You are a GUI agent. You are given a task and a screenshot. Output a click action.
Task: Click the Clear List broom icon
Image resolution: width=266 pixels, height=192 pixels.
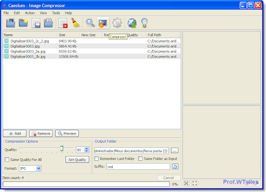75,22
